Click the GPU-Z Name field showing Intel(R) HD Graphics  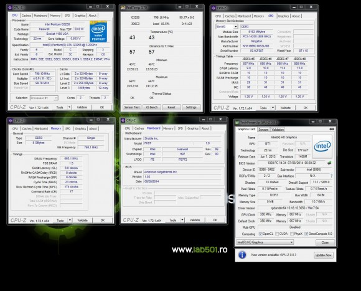click(284, 137)
